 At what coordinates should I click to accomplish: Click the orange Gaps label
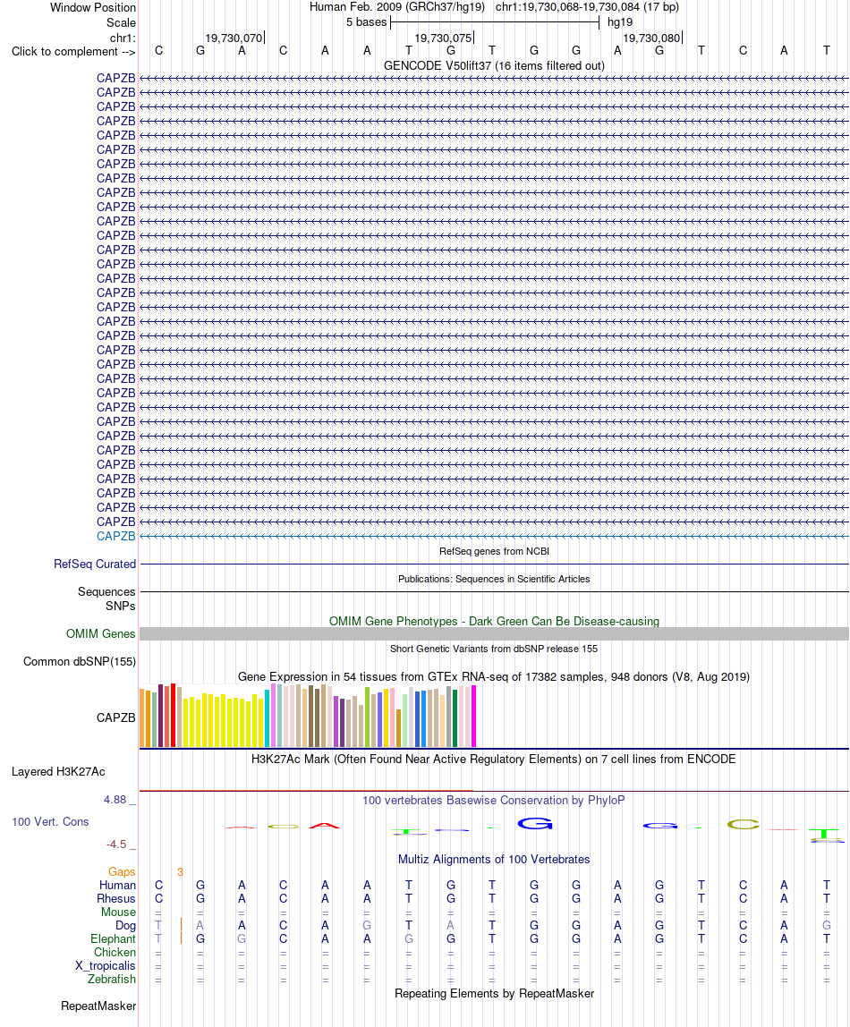tap(122, 871)
